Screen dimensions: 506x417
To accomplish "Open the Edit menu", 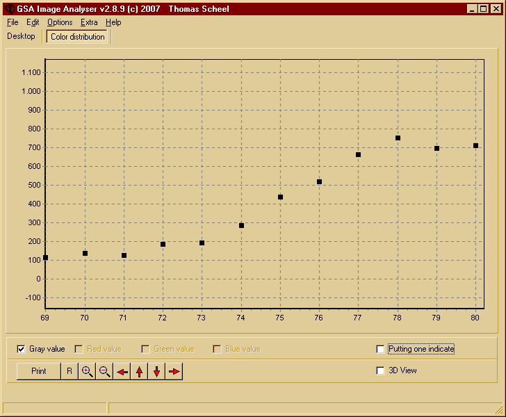I will click(x=33, y=22).
